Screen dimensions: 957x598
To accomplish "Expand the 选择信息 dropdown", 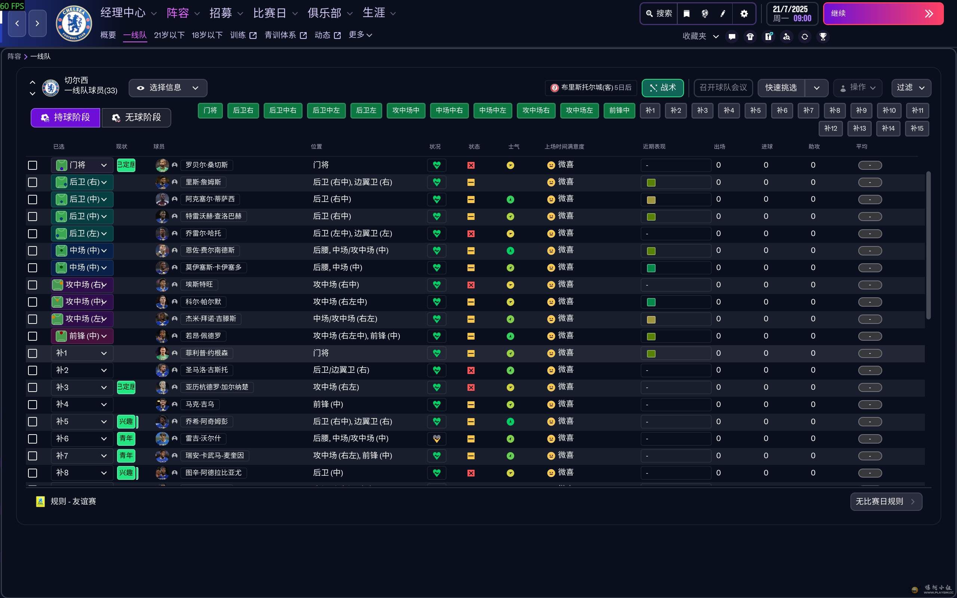I will coord(168,88).
